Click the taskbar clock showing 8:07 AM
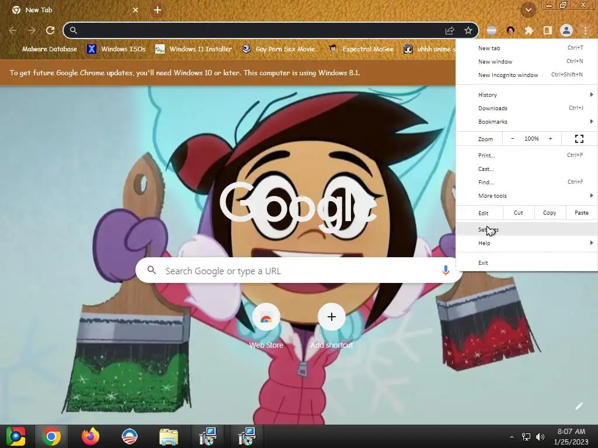598x448 pixels. click(571, 436)
